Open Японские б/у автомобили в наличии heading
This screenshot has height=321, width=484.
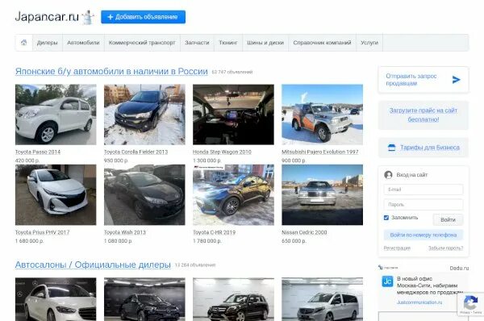111,71
